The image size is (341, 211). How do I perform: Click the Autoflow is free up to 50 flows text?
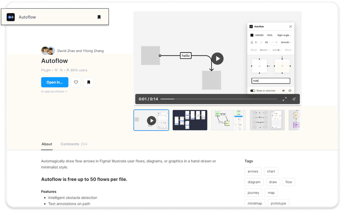(84, 179)
